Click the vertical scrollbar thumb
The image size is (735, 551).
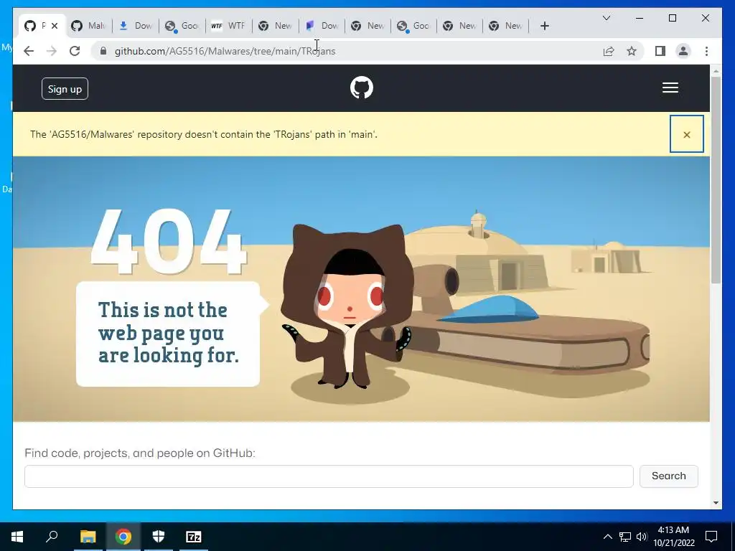(716, 180)
